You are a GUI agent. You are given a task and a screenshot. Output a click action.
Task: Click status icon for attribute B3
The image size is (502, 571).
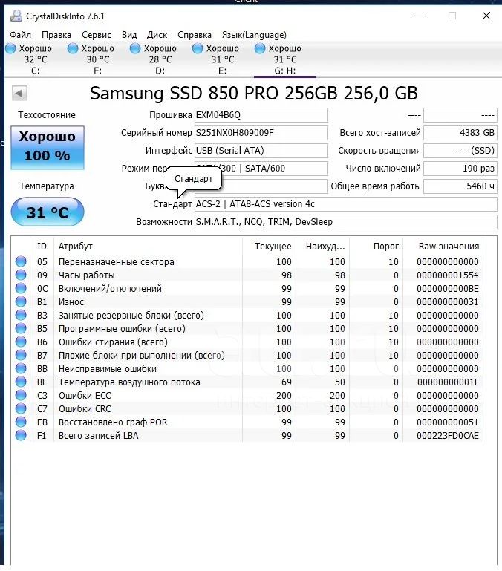click(x=21, y=315)
